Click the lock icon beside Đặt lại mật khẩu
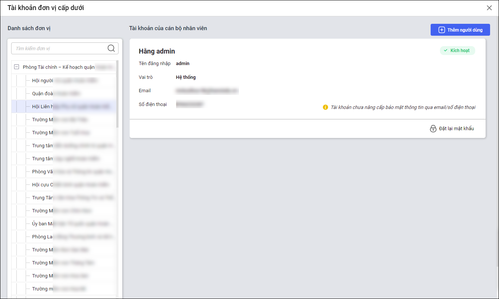 click(433, 129)
